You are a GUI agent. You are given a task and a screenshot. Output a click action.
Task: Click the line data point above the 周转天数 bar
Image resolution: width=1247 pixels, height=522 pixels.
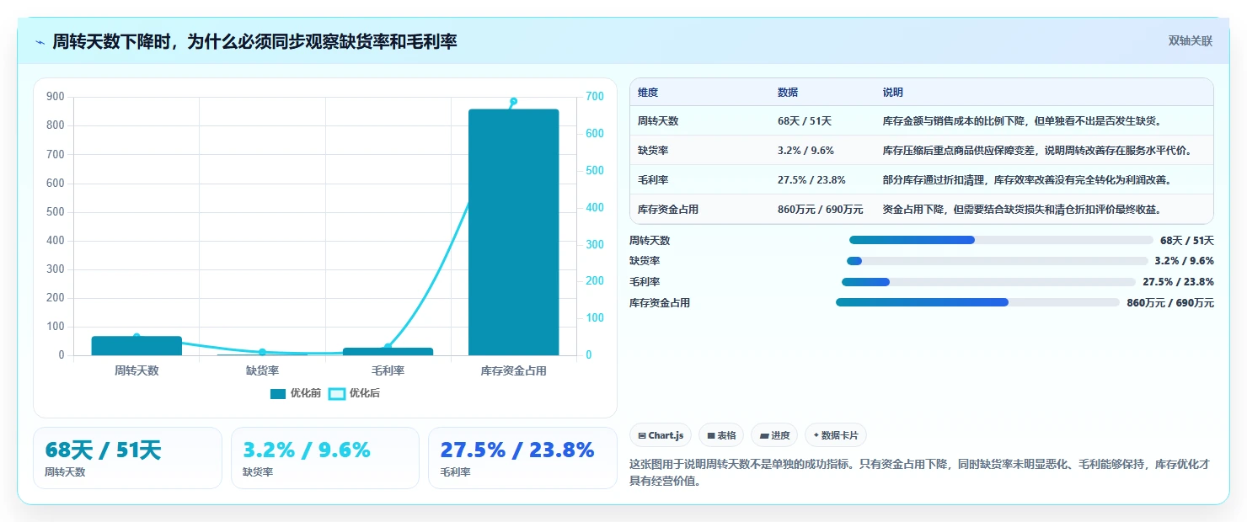click(136, 337)
